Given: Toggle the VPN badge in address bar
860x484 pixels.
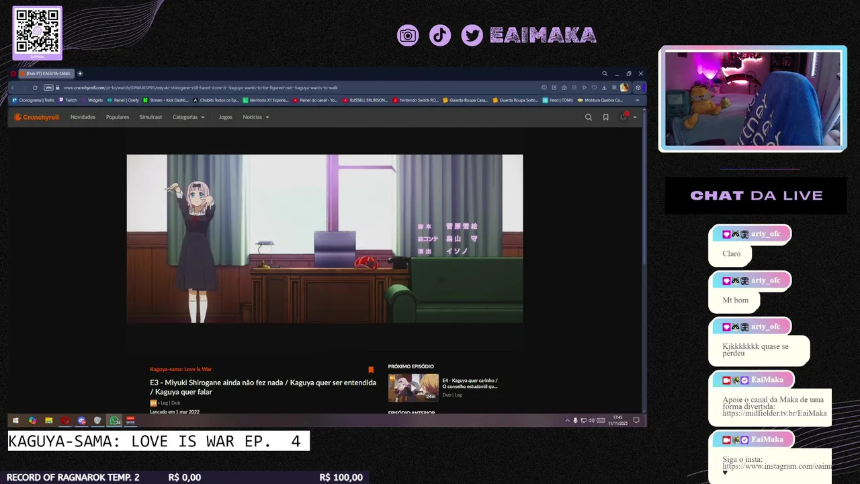Looking at the screenshot, I should pos(48,87).
